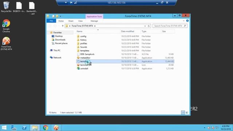The width and height of the screenshot is (233, 131).
Task: Open the BIGBOY file on desktop
Action: click(x=19, y=7)
